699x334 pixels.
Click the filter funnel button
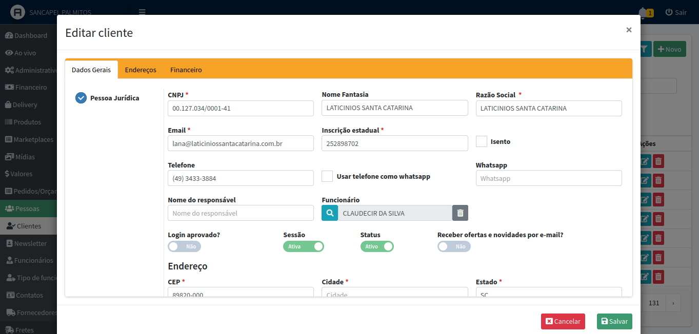(644, 49)
